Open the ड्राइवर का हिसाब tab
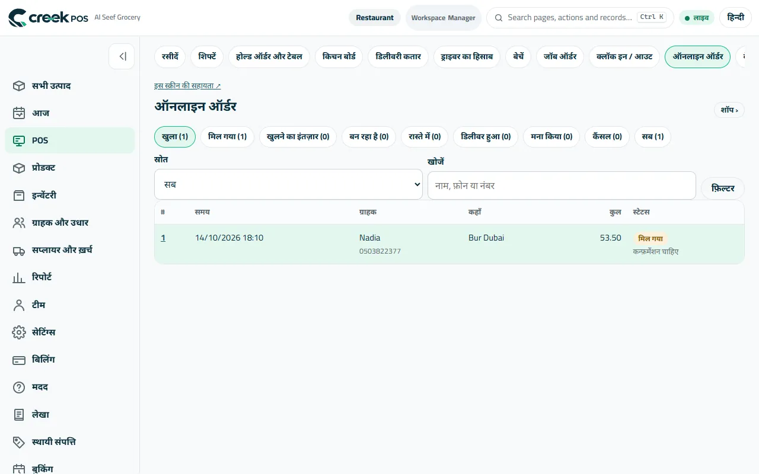This screenshot has width=759, height=474. pos(467,57)
